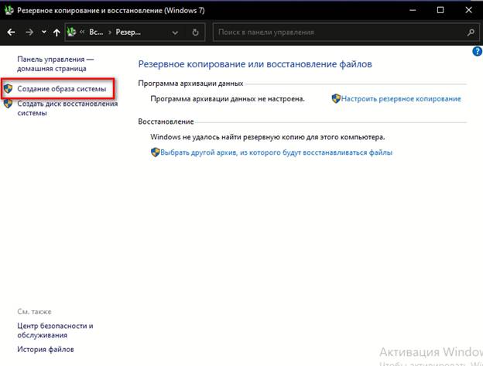Image resolution: width=483 pixels, height=366 pixels.
Task: Select the 'Вс...' breadcrumb segment
Action: click(96, 32)
